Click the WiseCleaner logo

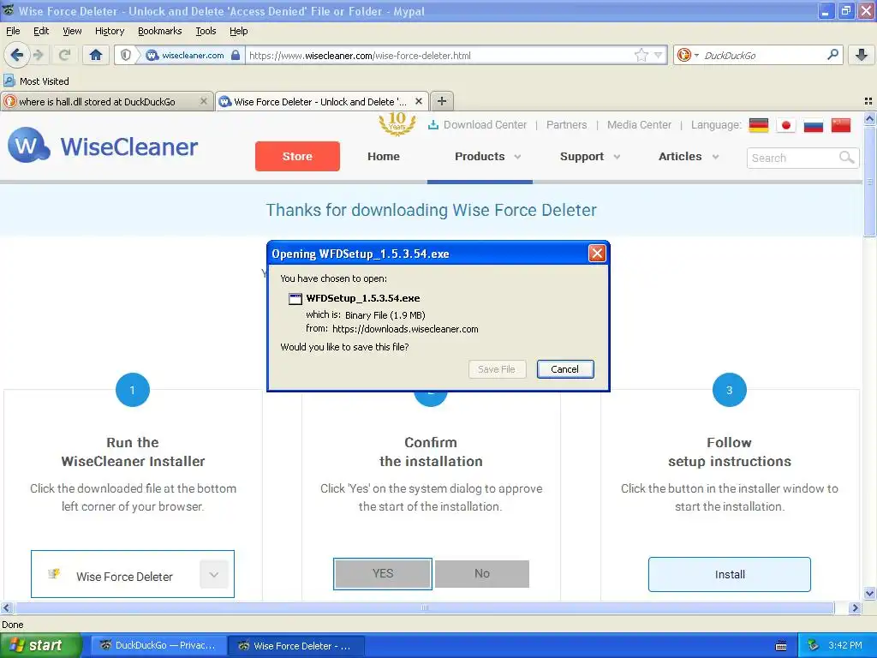[103, 146]
